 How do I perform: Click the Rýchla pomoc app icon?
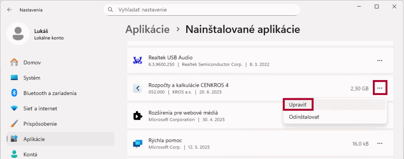pos(138,144)
